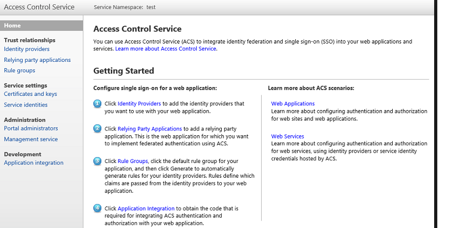This screenshot has height=228, width=463.
Task: Open Application integration in sidebar
Action: pos(34,162)
